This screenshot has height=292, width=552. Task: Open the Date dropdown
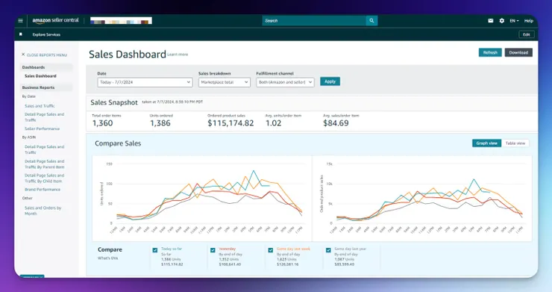coord(145,82)
